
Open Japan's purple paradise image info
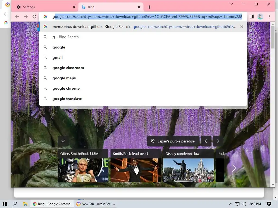point(173,141)
